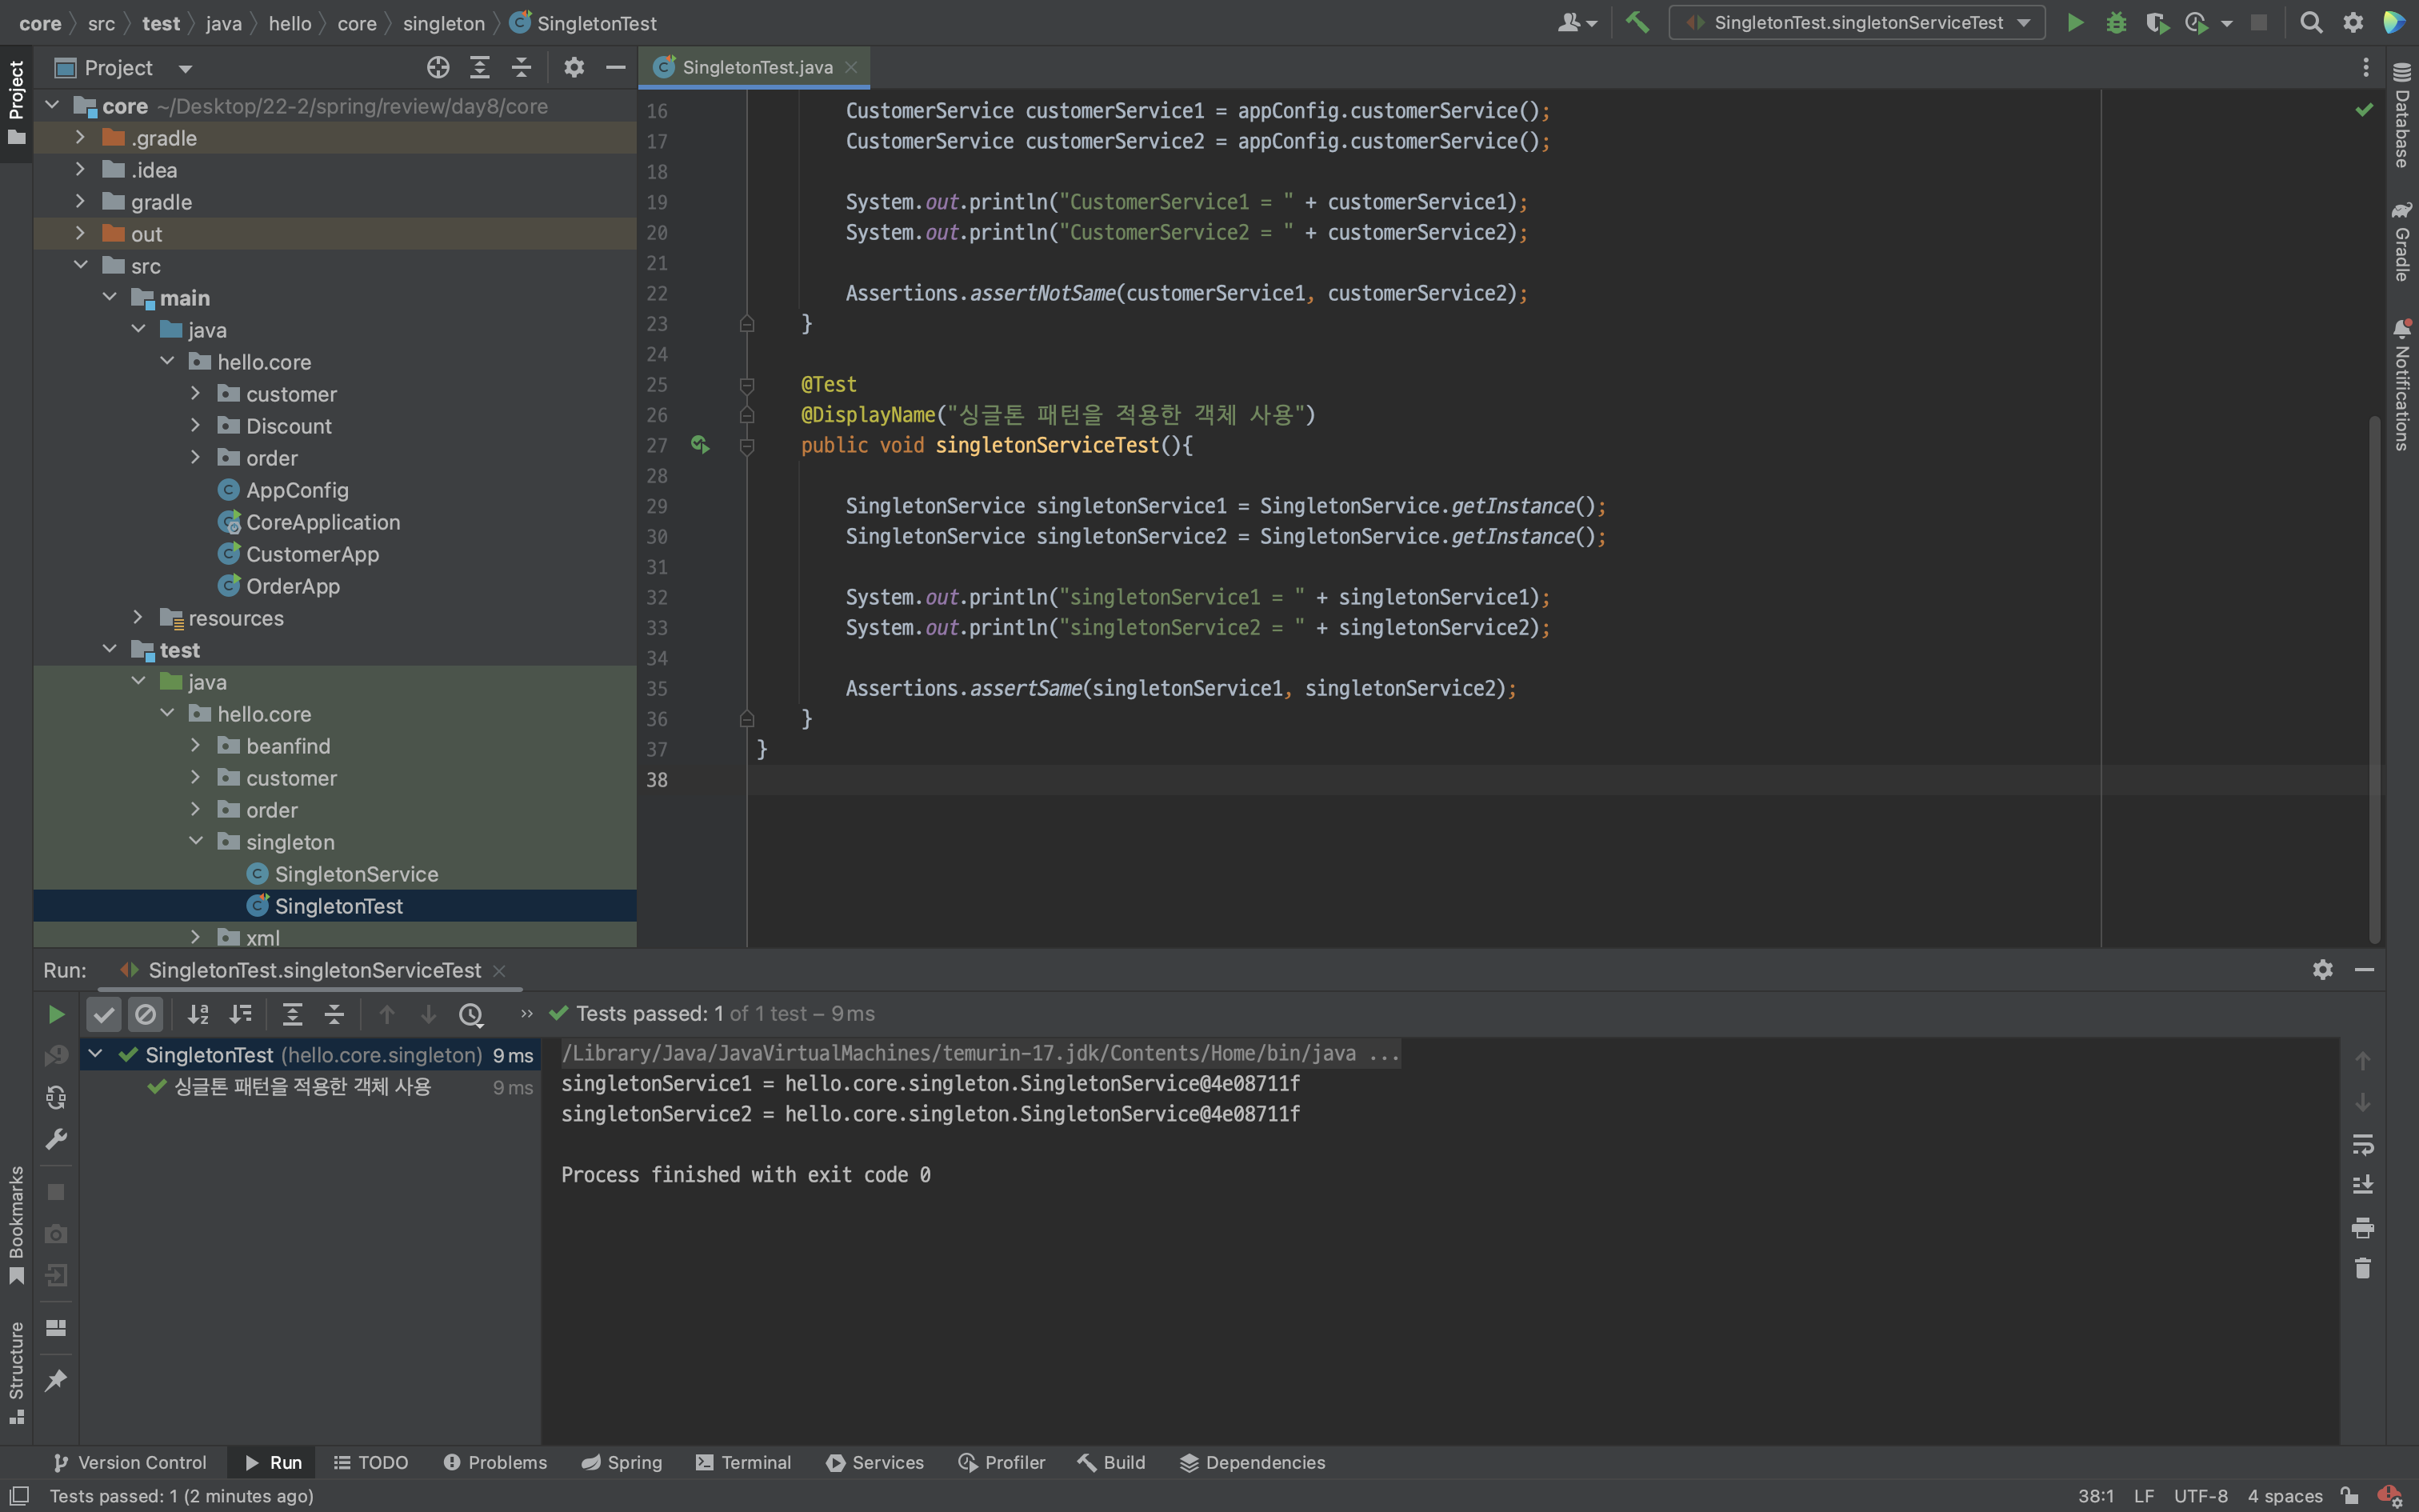This screenshot has height=1512, width=2419.
Task: Switch to the Problems tool window tab
Action: coord(496,1462)
